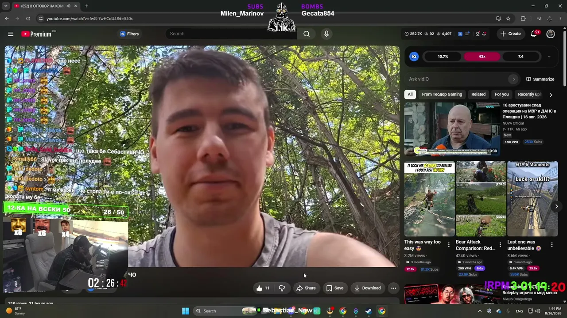567x318 pixels.
Task: Select the 'Related' filter chip
Action: [478, 94]
